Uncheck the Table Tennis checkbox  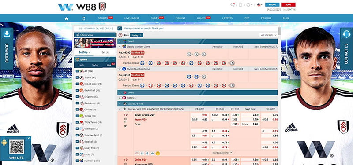(x=77, y=122)
